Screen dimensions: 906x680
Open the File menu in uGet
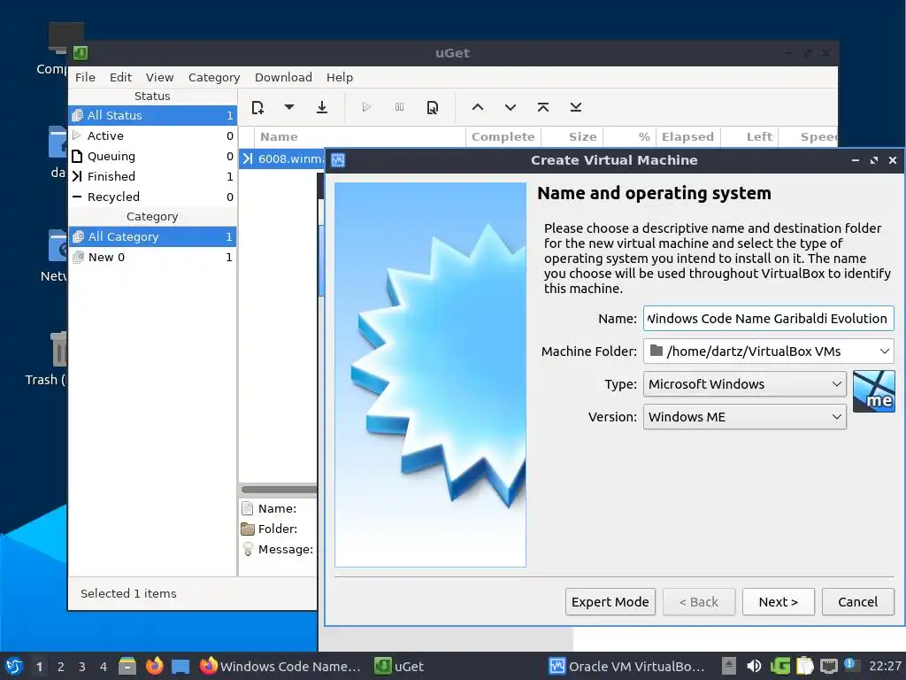click(85, 77)
